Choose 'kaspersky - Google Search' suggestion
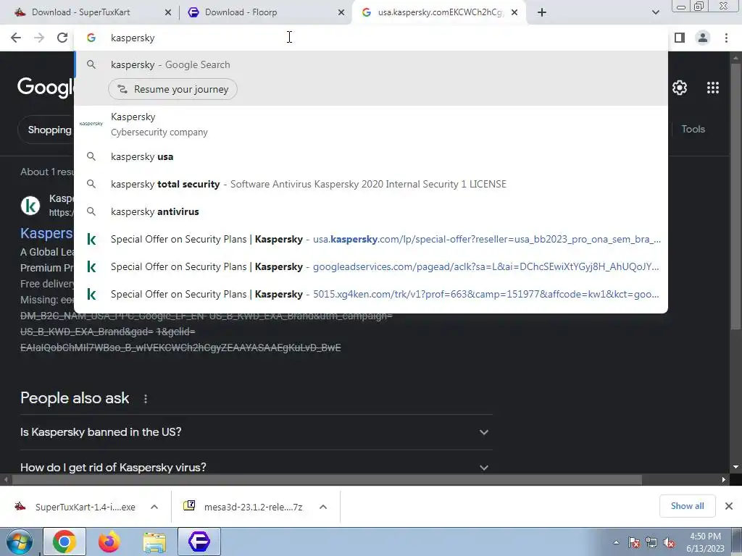 [x=371, y=64]
